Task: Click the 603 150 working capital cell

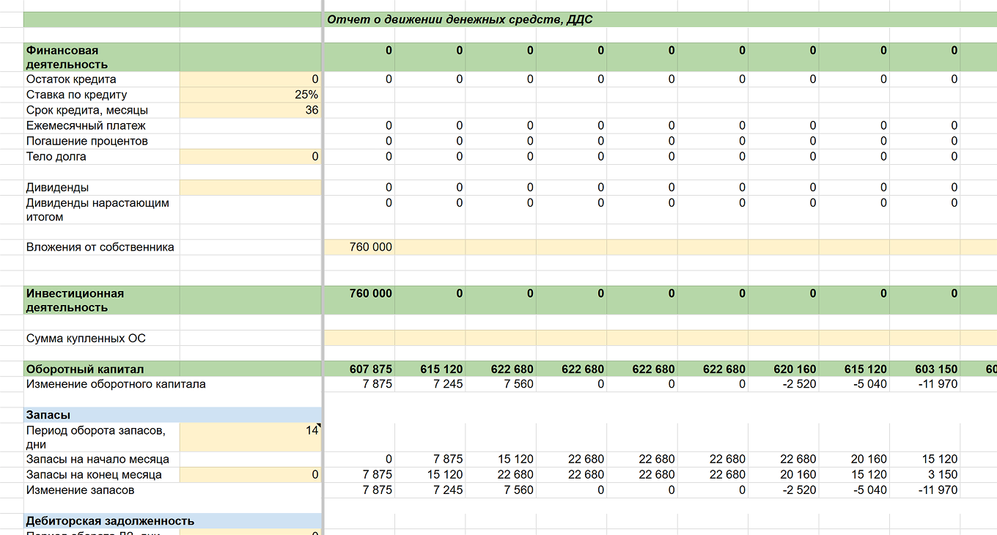Action: click(x=925, y=369)
